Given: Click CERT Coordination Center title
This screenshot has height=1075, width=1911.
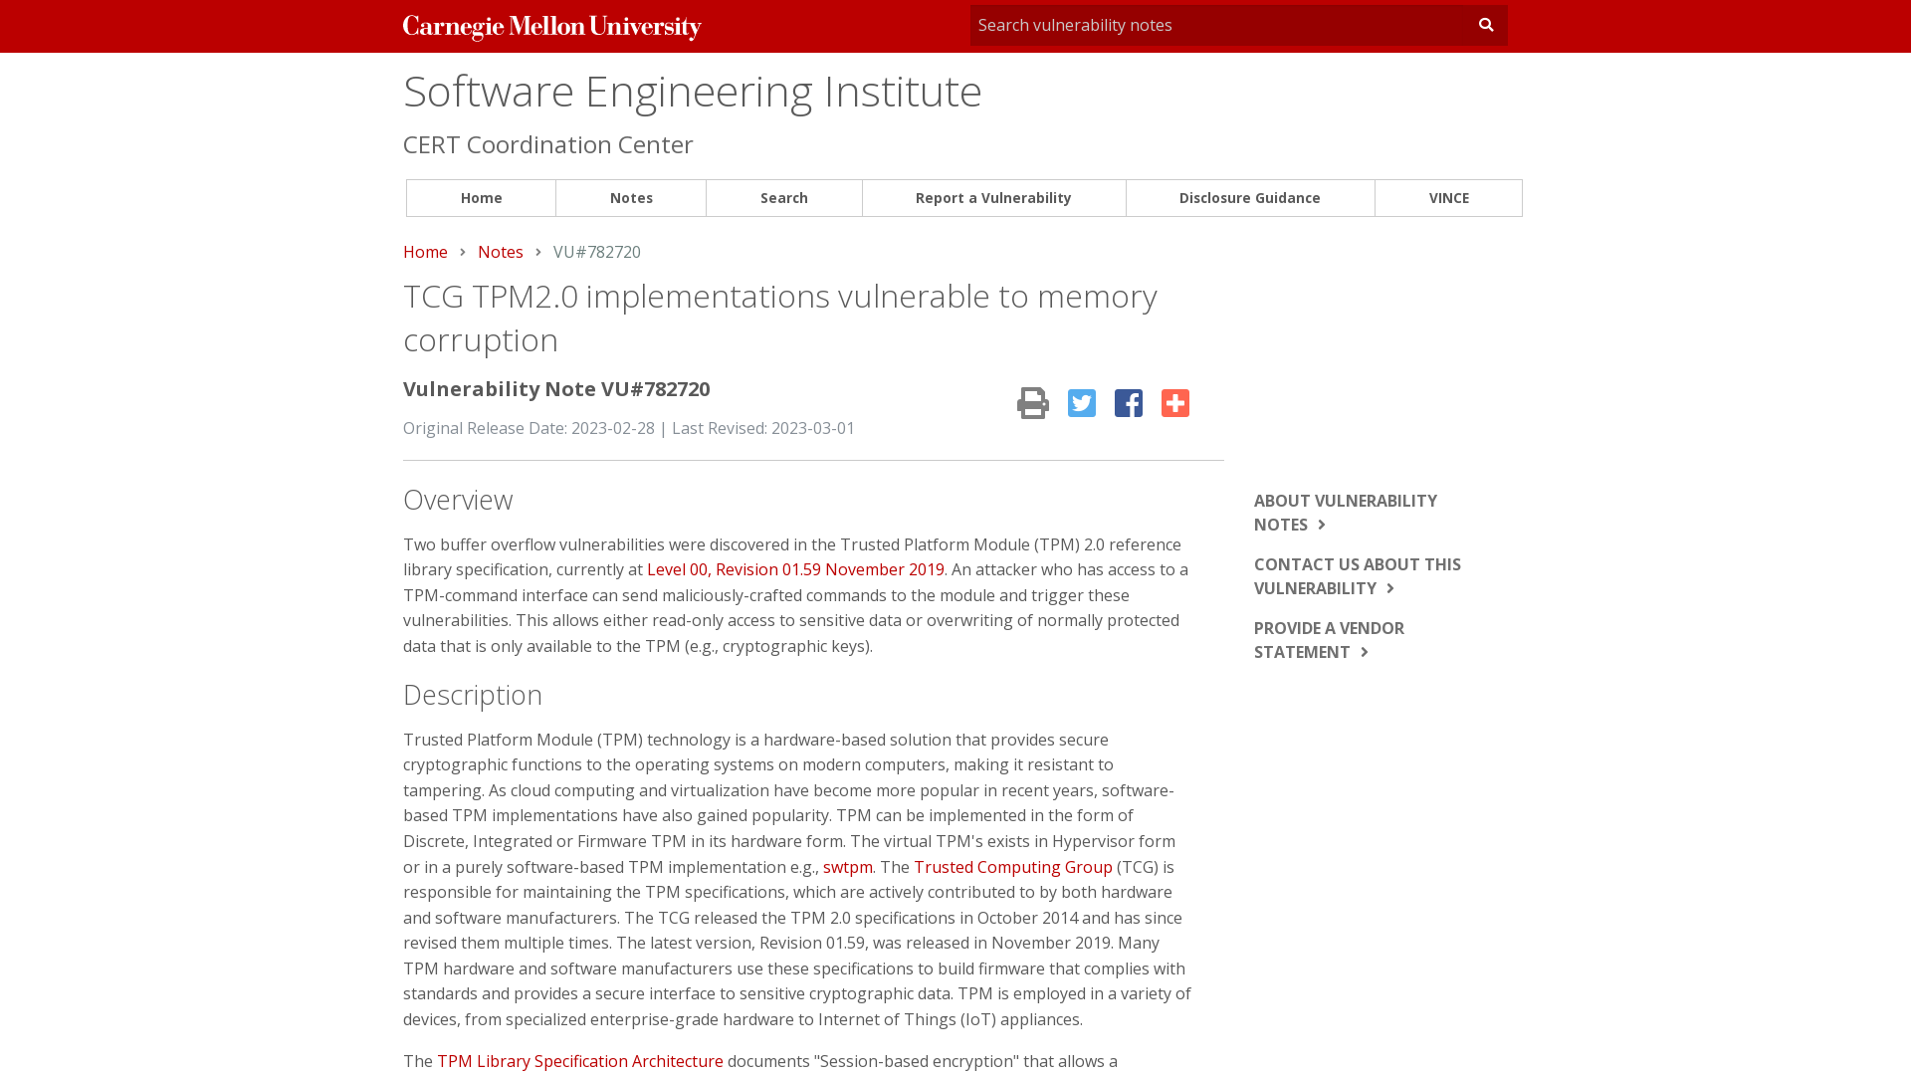Looking at the screenshot, I should coord(548,144).
